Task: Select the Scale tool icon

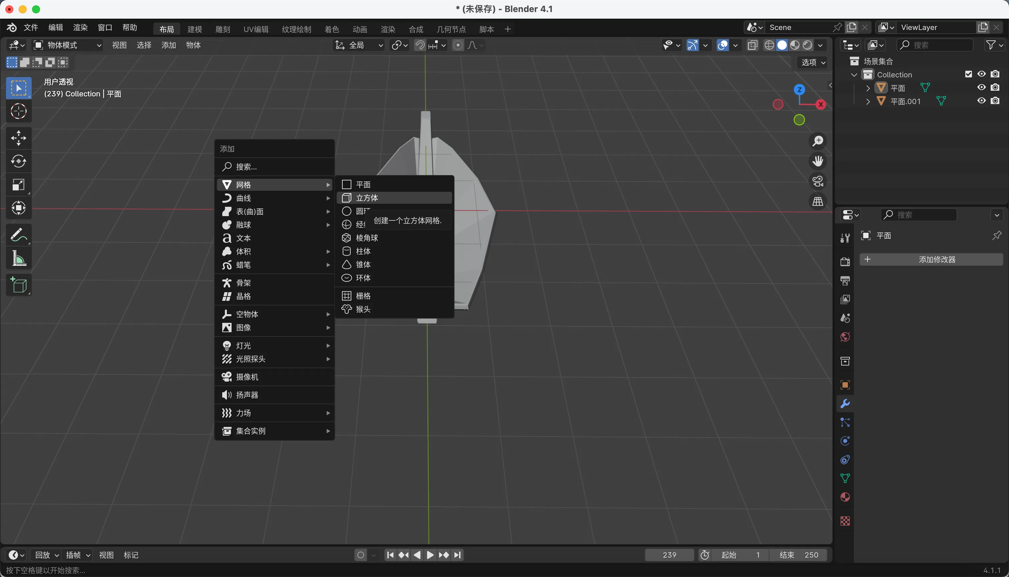Action: tap(18, 185)
